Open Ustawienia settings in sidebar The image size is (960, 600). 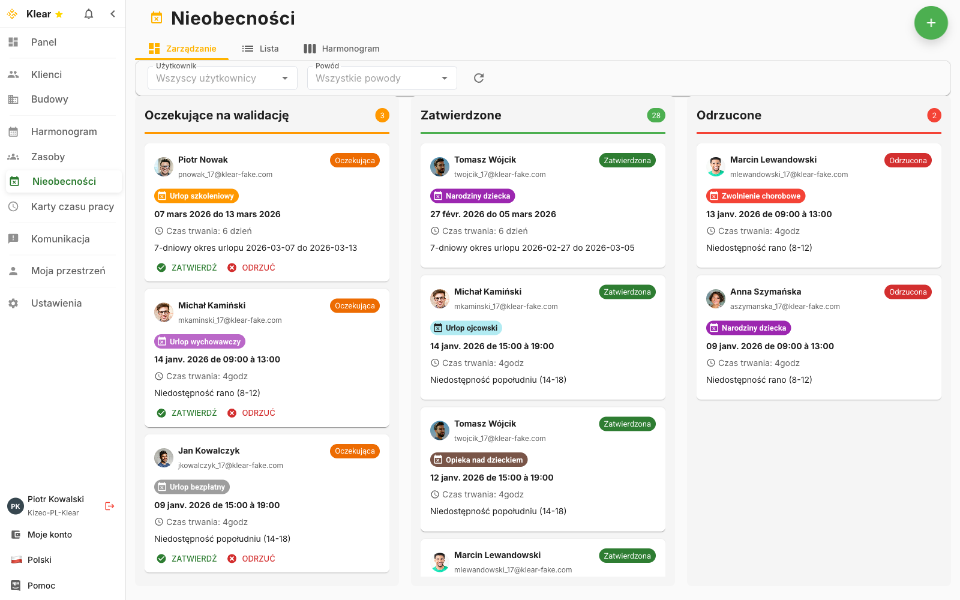[56, 303]
